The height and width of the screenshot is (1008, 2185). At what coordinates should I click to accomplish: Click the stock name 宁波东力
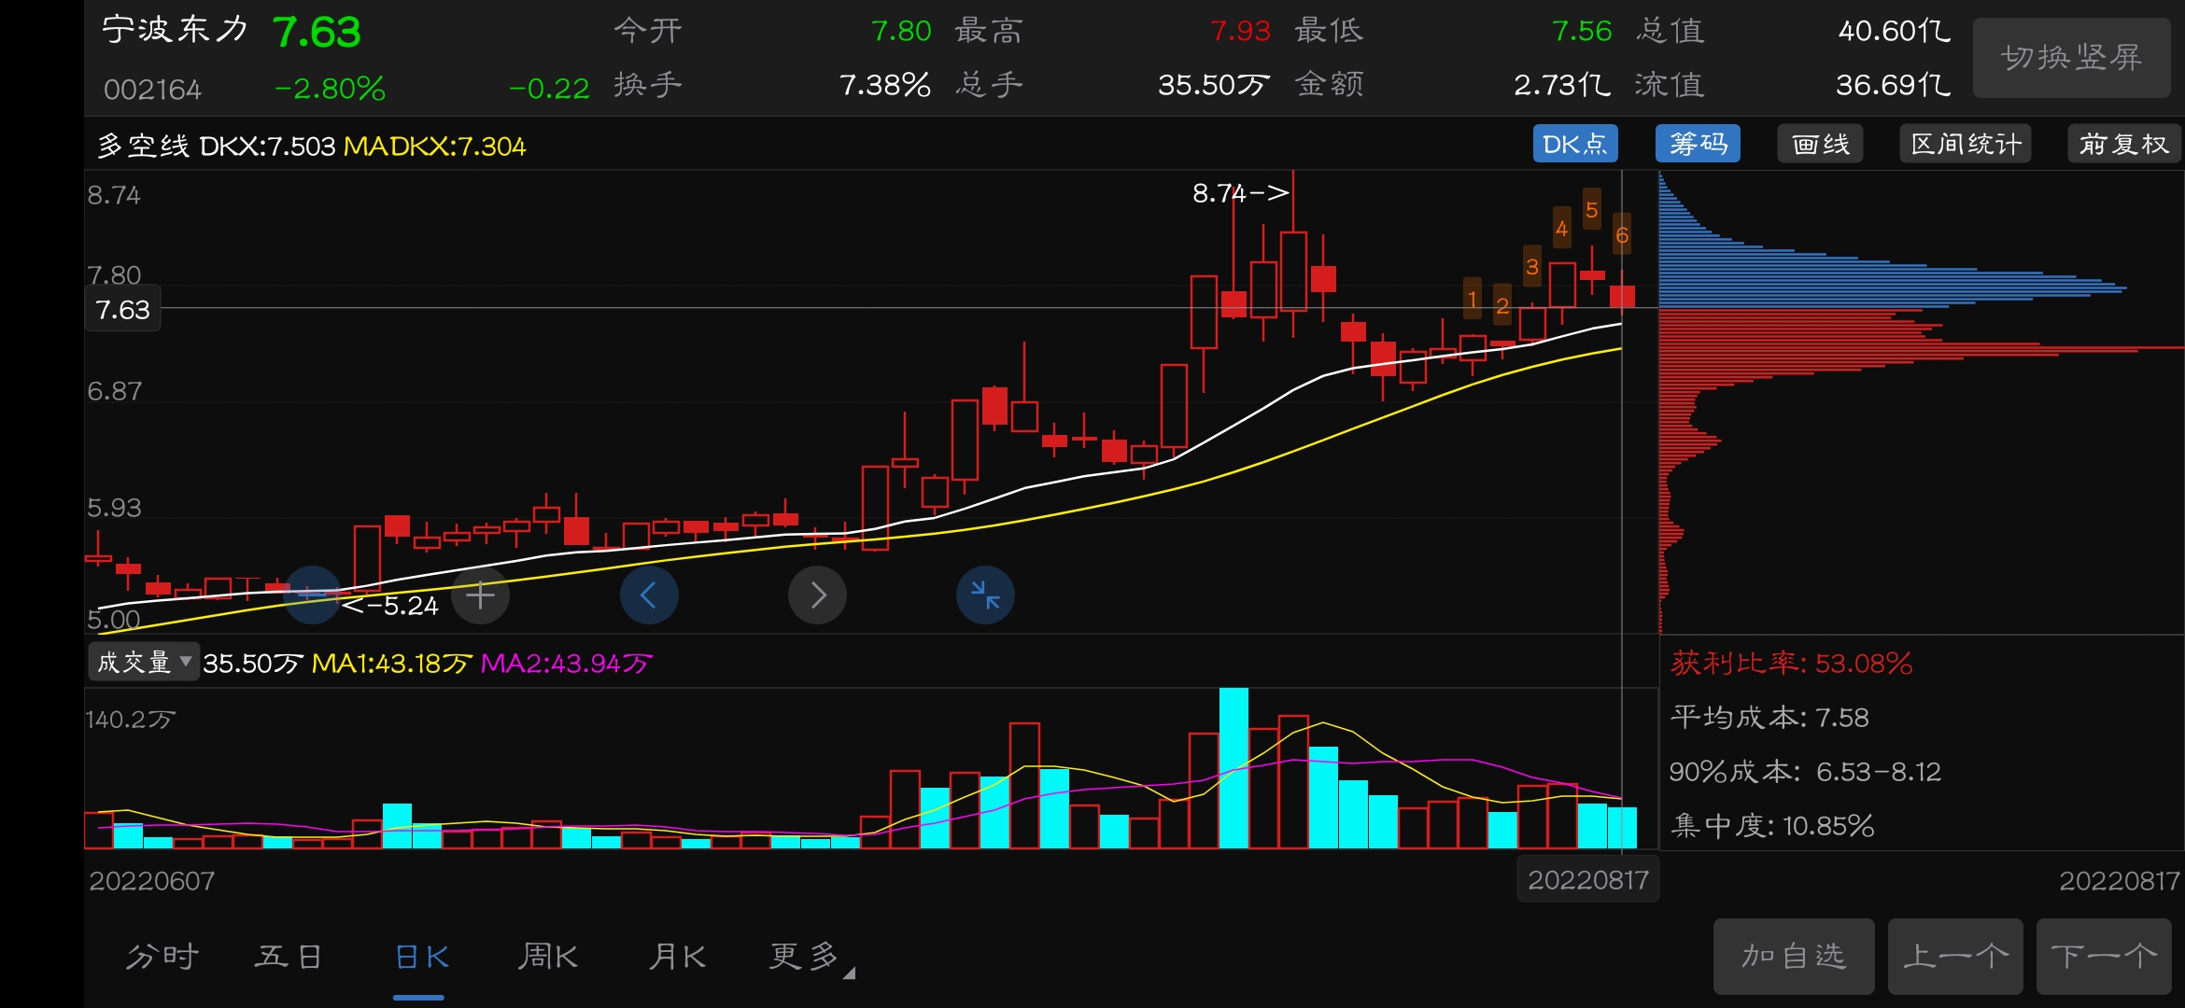point(175,30)
